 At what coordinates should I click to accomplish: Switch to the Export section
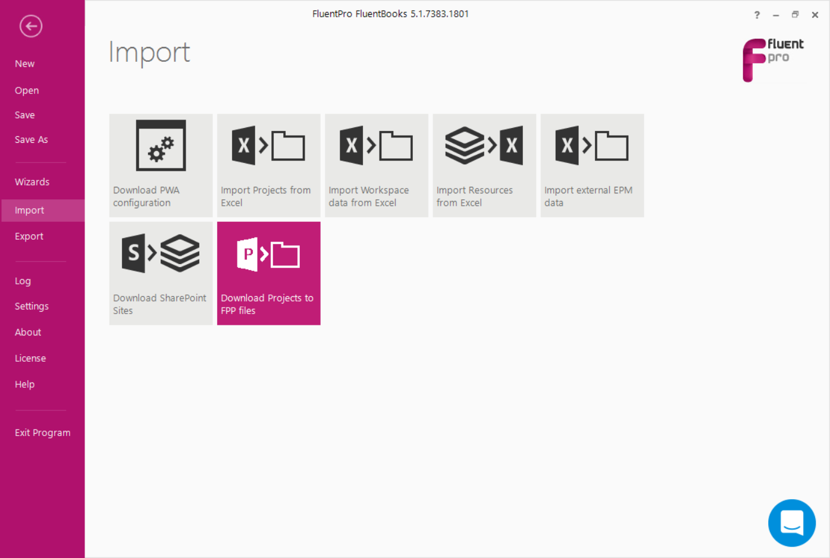pyautogui.click(x=29, y=236)
